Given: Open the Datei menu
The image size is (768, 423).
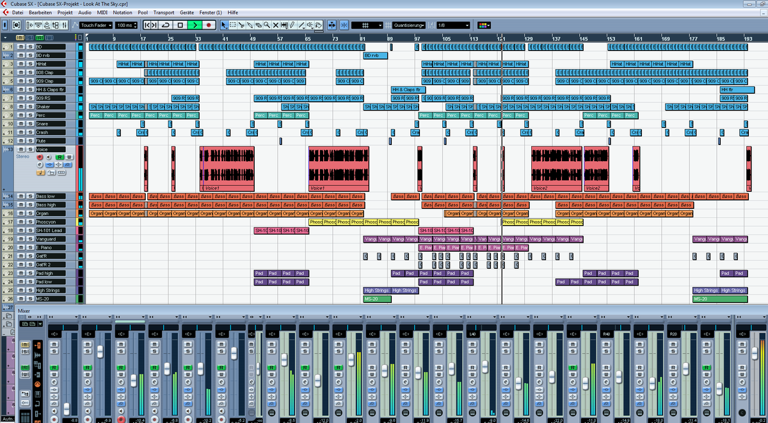Looking at the screenshot, I should [18, 12].
